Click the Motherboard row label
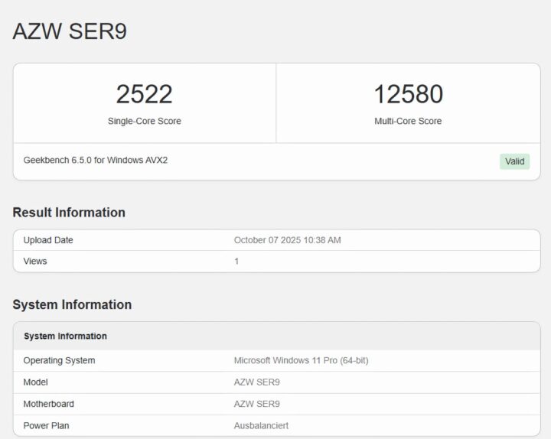Viewport: 551px width, 439px height. click(x=48, y=404)
